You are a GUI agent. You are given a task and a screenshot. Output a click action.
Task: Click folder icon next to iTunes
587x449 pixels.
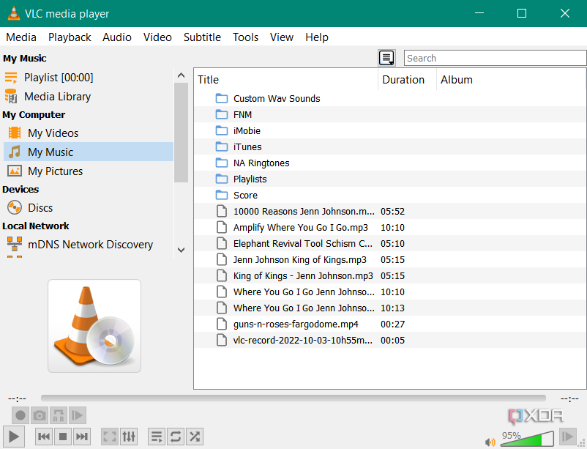click(222, 146)
